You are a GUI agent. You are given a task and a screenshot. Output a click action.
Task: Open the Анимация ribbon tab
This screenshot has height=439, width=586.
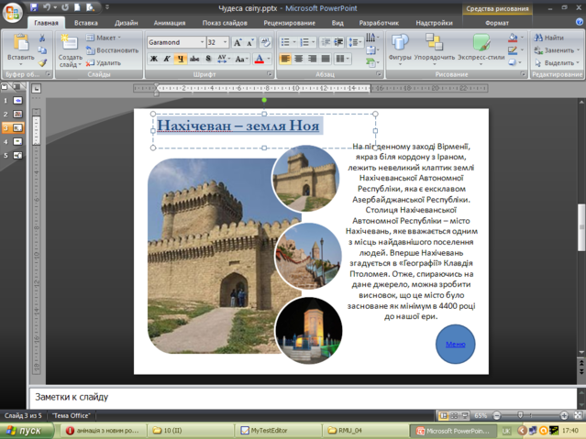coord(170,23)
